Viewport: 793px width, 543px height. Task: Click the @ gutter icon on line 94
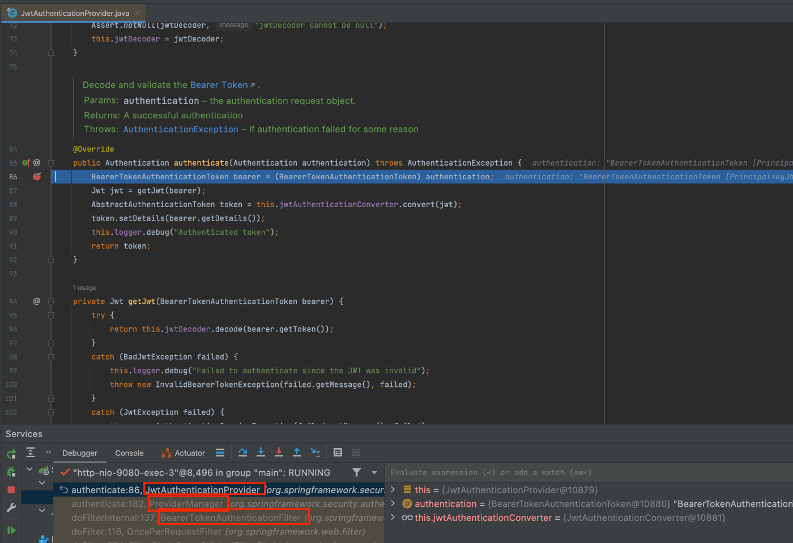tap(37, 301)
